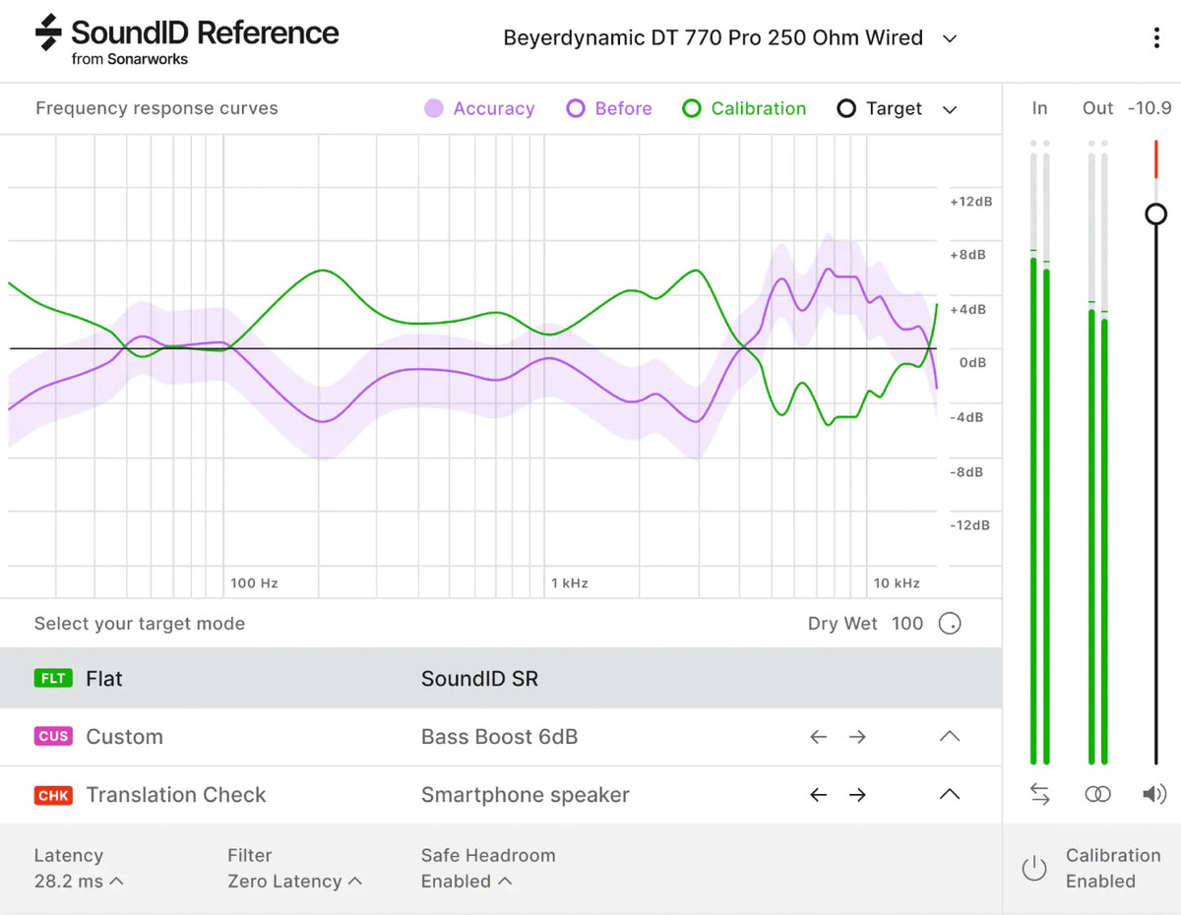Viewport: 1181px width, 915px height.
Task: Click the pink CUS badge
Action: coord(53,737)
